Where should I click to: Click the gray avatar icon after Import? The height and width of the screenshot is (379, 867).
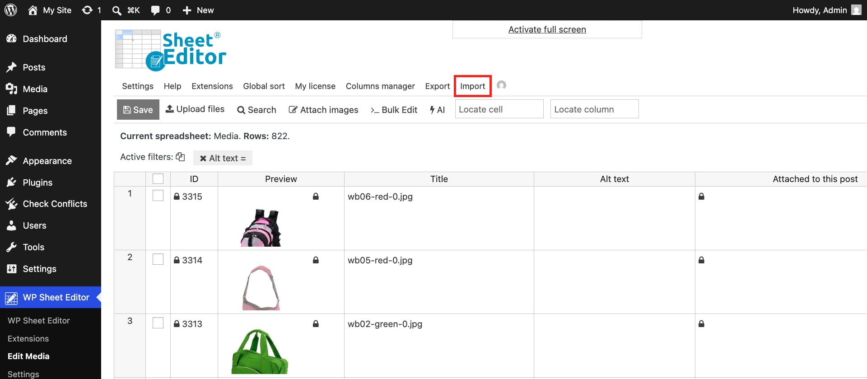point(501,85)
